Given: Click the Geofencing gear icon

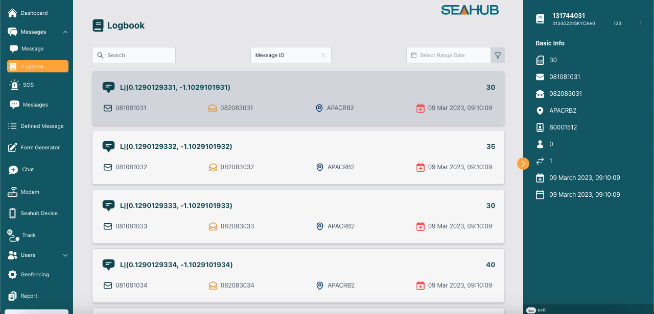Looking at the screenshot, I should pos(13,275).
